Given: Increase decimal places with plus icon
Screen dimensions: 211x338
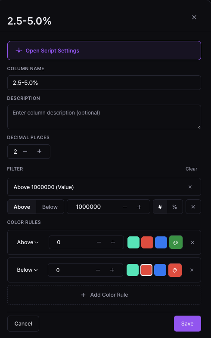Looking at the screenshot, I should tap(39, 152).
